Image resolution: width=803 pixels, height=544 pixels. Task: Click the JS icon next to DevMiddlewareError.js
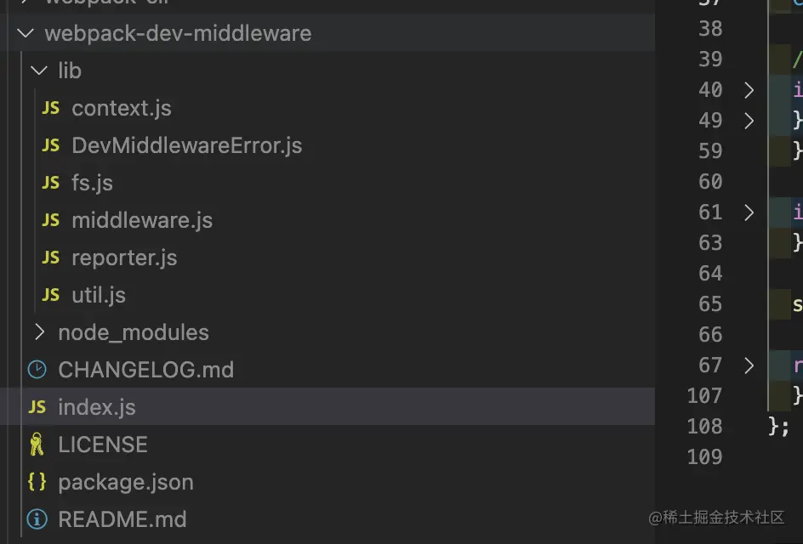[x=51, y=145]
